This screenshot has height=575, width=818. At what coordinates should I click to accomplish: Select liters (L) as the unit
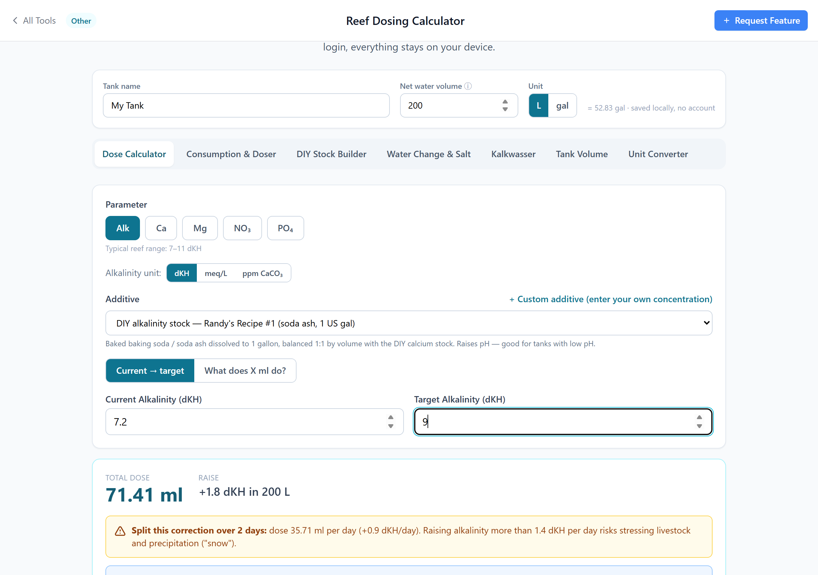pyautogui.click(x=539, y=106)
